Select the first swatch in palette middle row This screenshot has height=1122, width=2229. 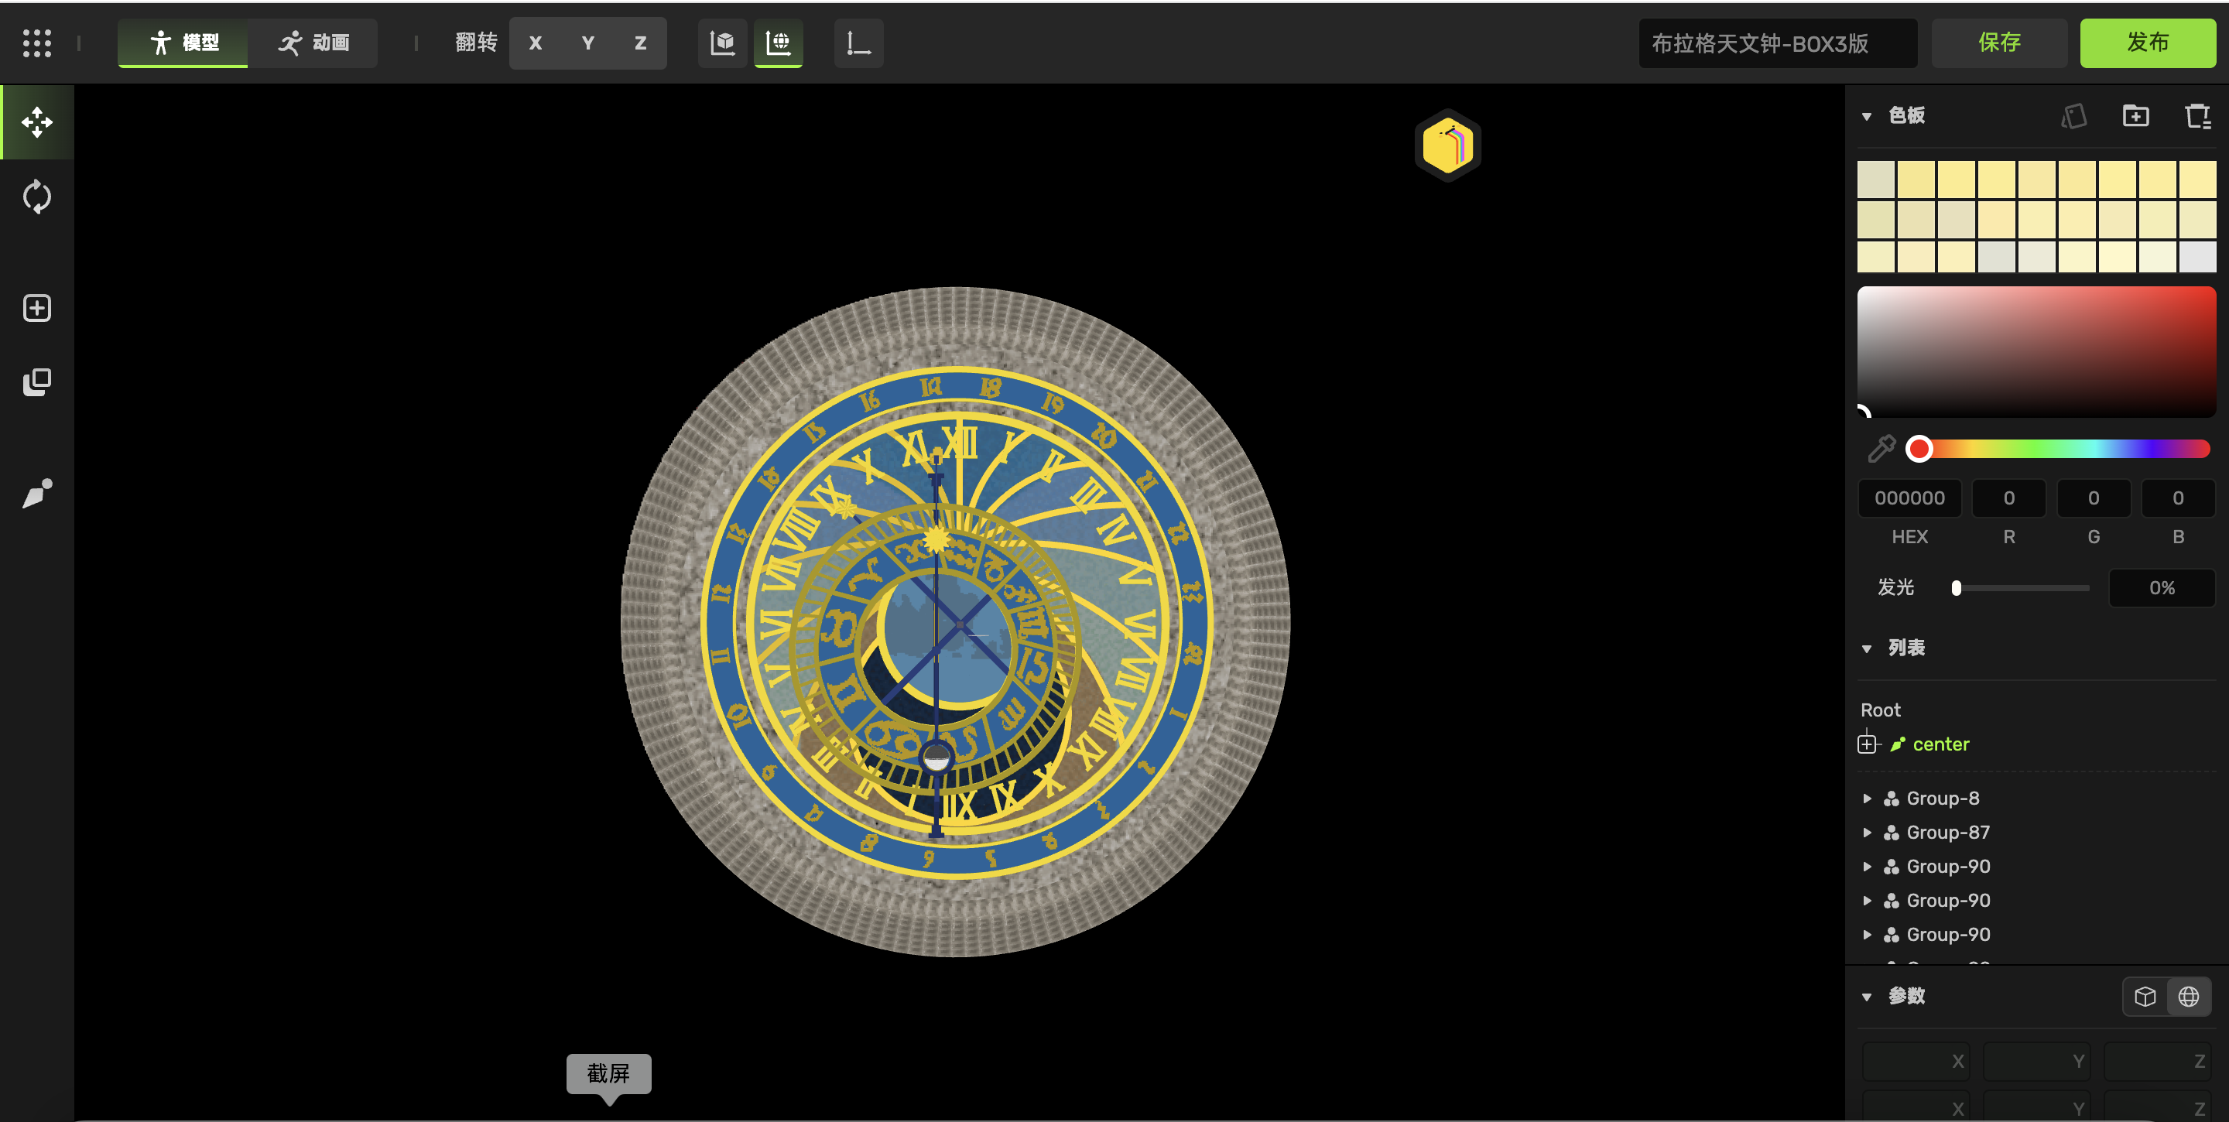point(1876,220)
